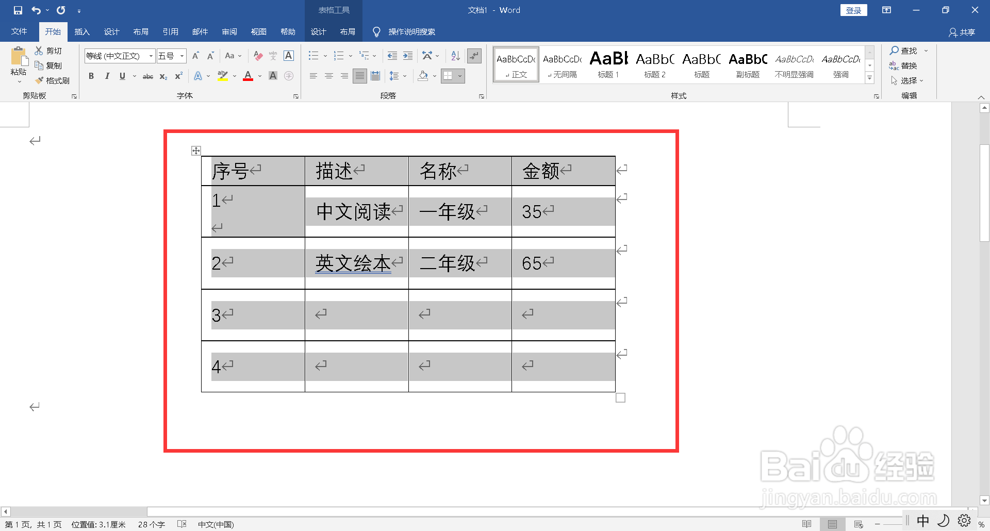Toggle superscript formatting
990x531 pixels.
click(178, 76)
